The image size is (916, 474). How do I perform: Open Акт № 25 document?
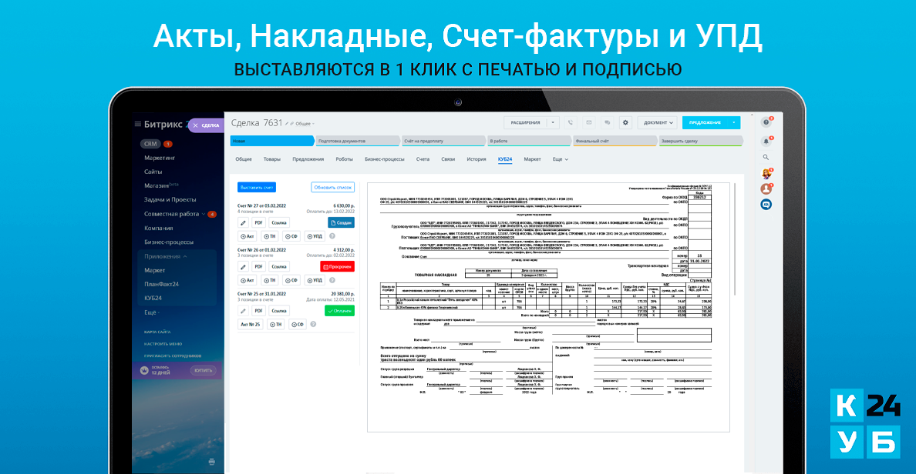(x=250, y=324)
